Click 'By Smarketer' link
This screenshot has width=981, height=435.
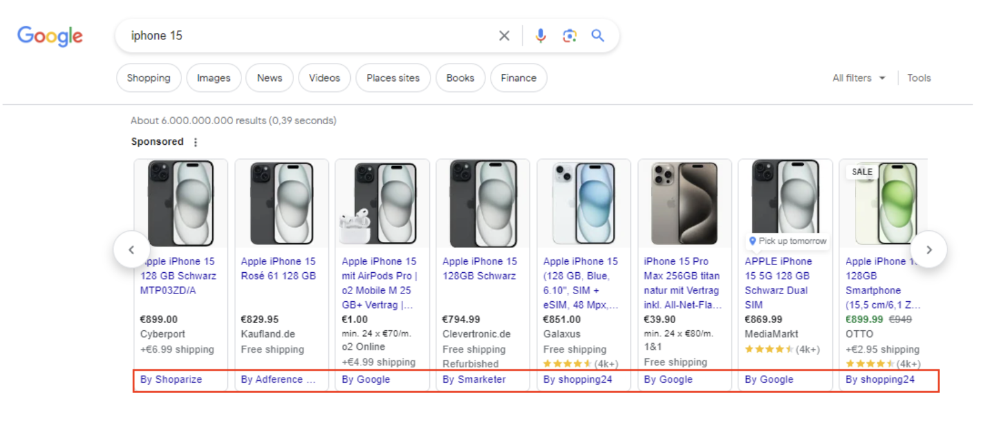(474, 380)
